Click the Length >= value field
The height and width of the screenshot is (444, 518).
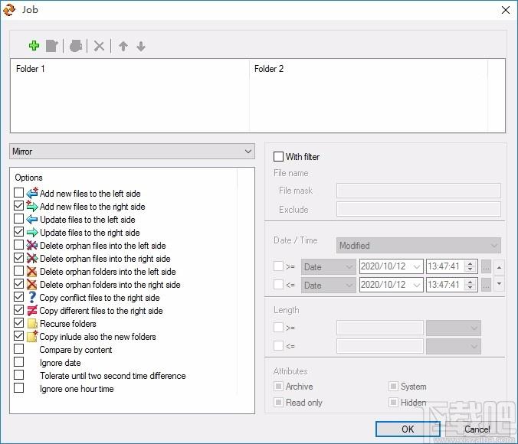(380, 328)
